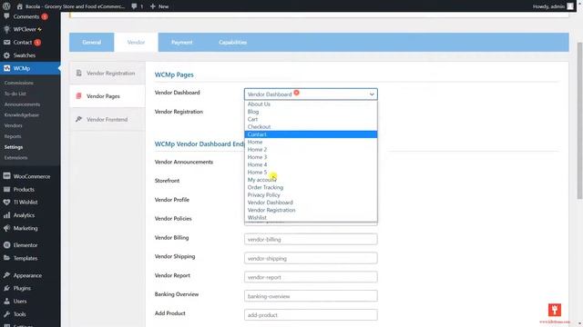Click the vendor-billing input field
Screen dimensions: 583x327
311,239
